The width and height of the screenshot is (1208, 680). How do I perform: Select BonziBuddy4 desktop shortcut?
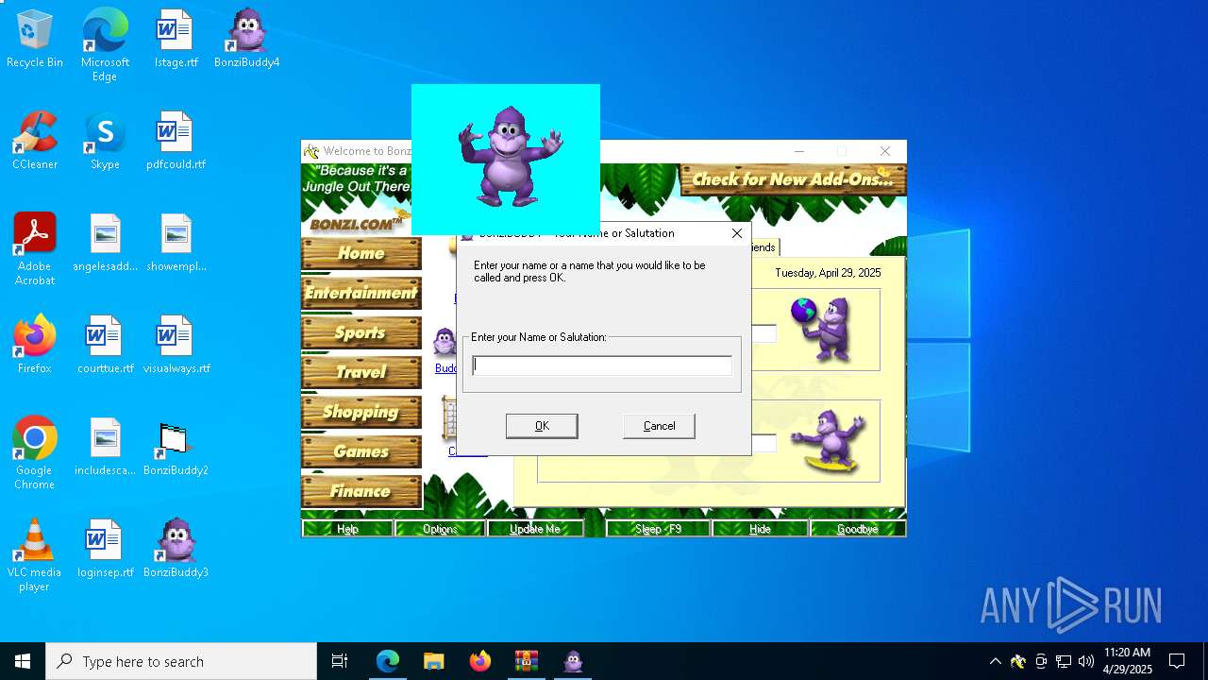246,40
